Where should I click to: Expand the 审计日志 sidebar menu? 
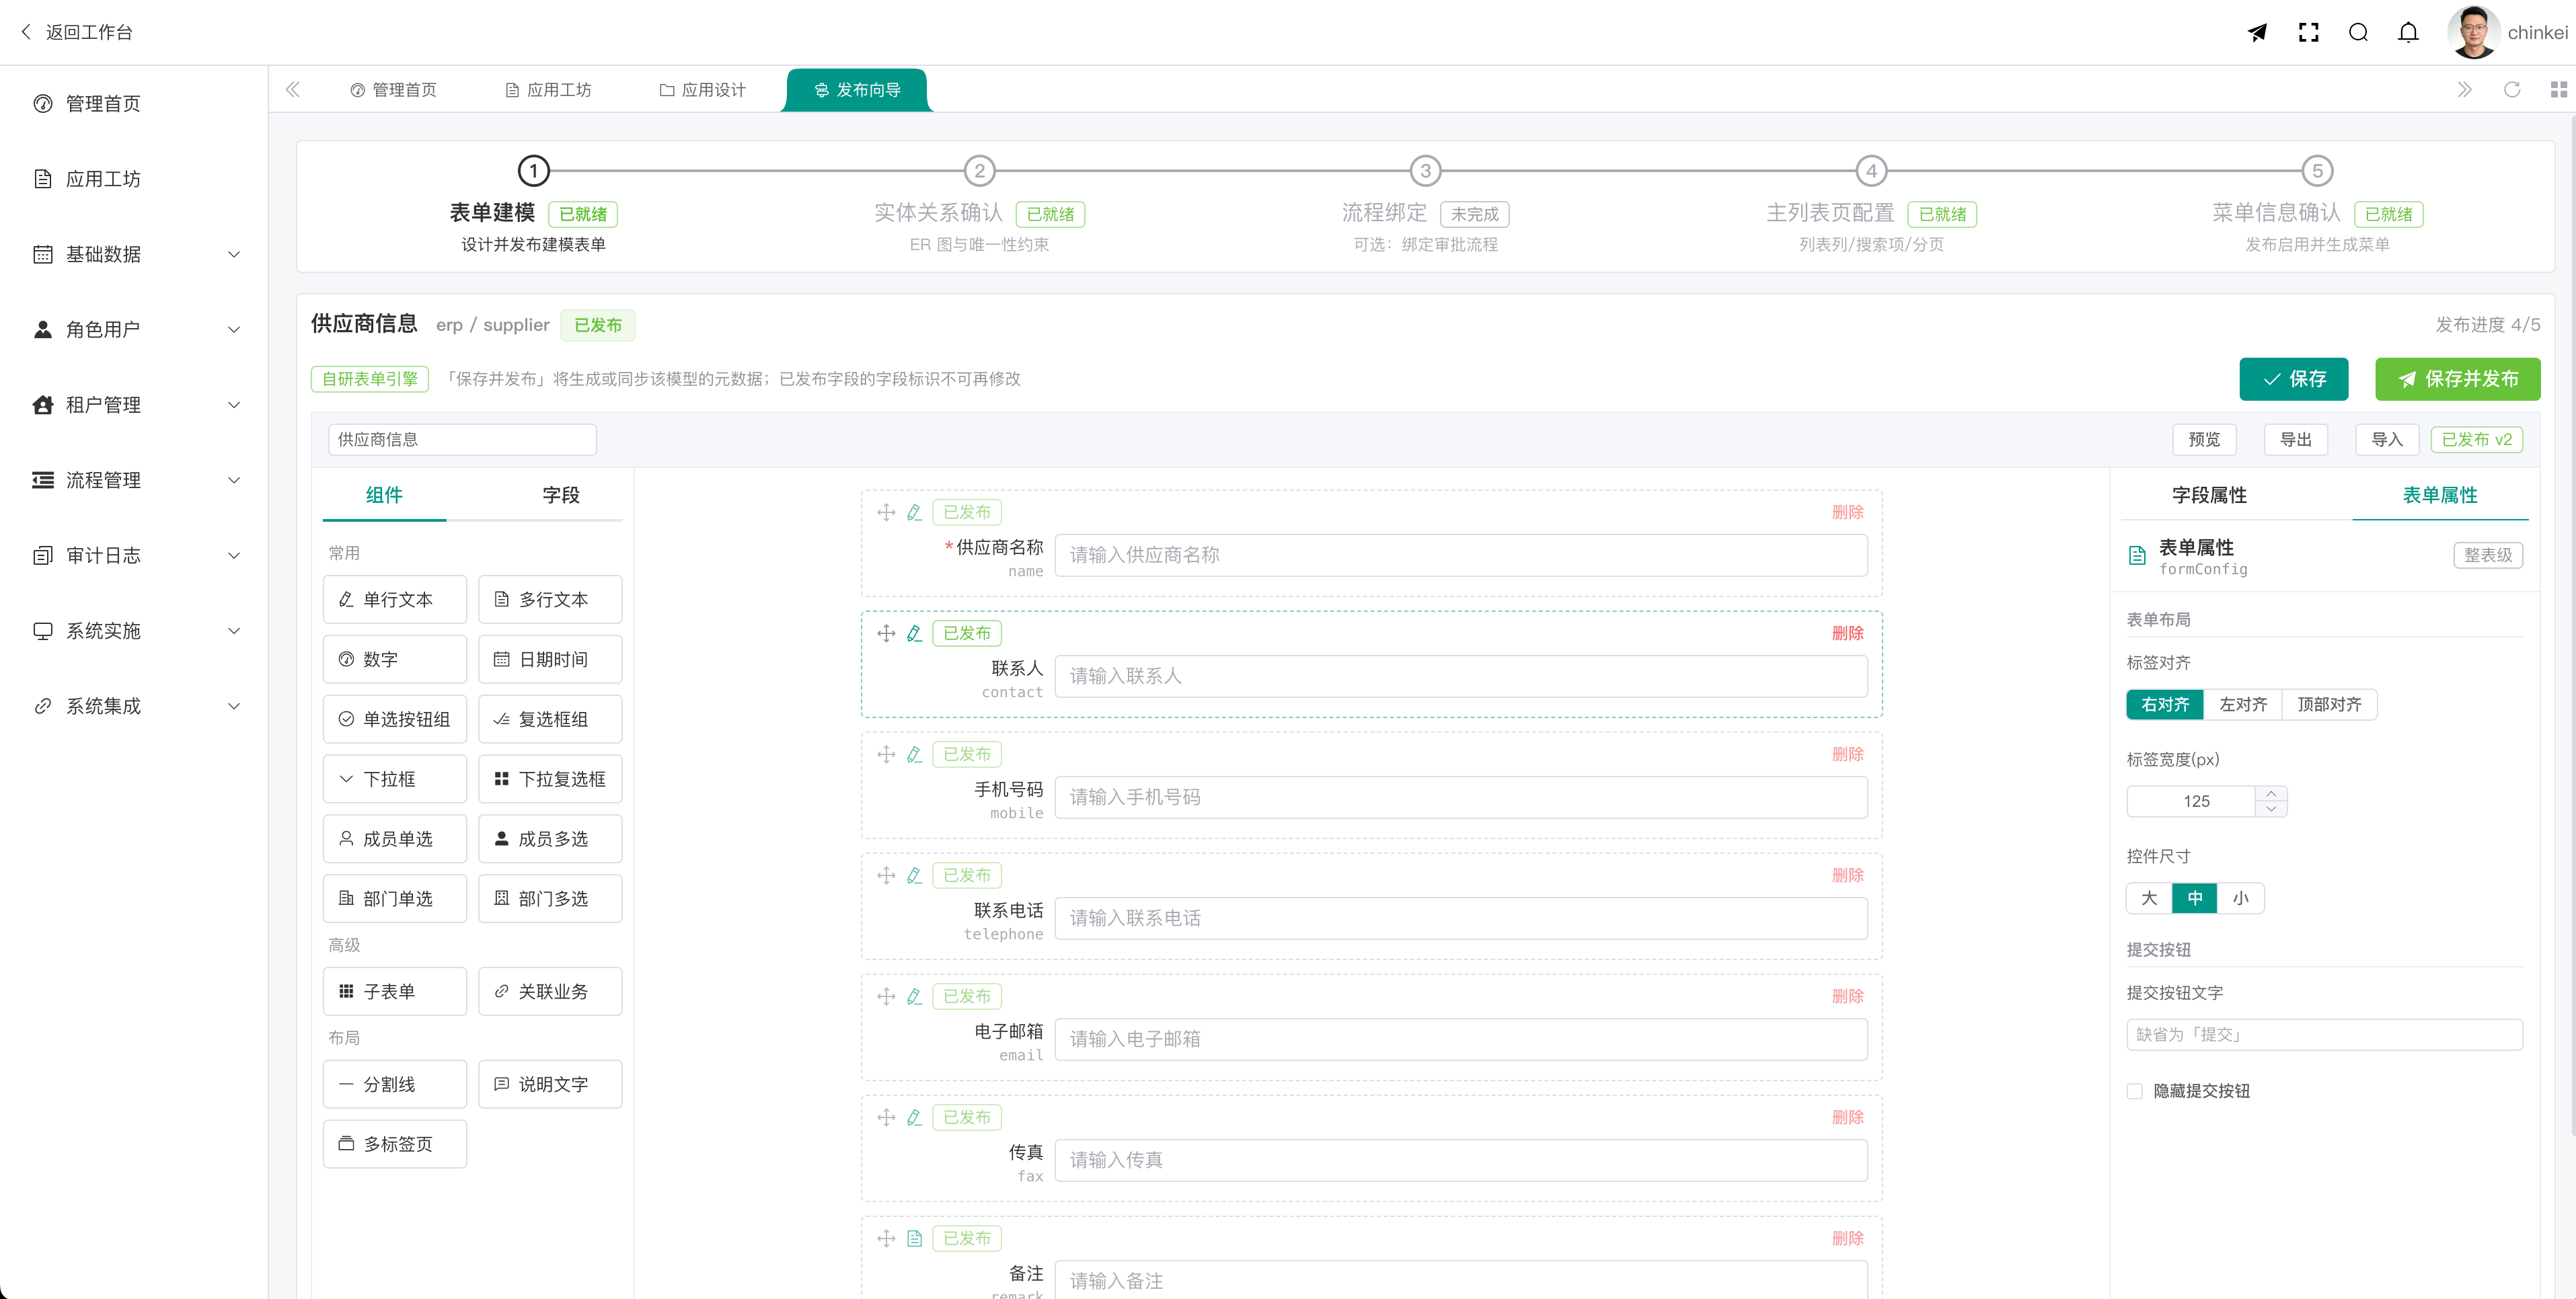[x=134, y=555]
